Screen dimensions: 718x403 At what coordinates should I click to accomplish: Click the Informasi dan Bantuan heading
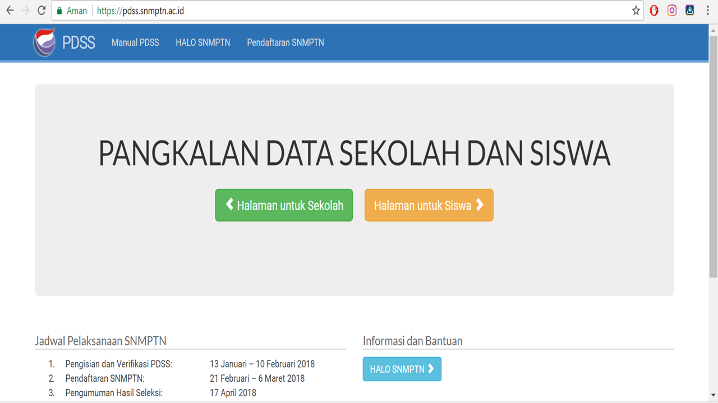(x=412, y=341)
